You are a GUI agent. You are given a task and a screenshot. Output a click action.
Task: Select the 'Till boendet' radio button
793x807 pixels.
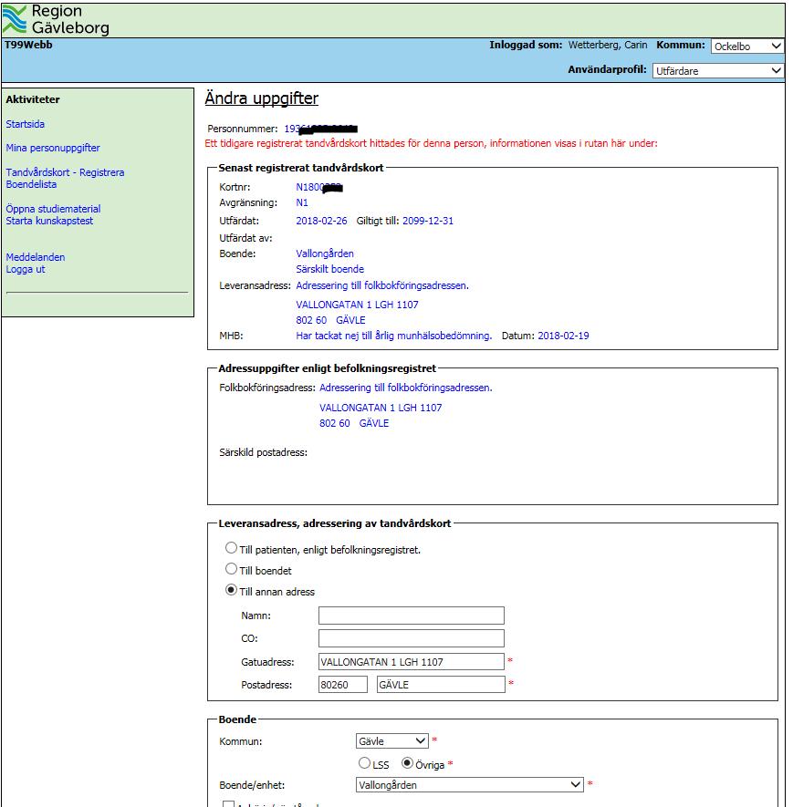tap(231, 569)
